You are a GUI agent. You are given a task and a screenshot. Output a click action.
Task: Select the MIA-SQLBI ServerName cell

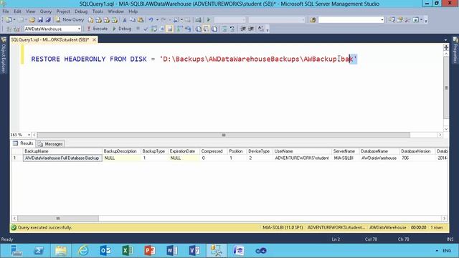click(345, 158)
